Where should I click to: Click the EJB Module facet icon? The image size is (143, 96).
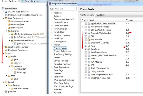[x=89, y=39]
